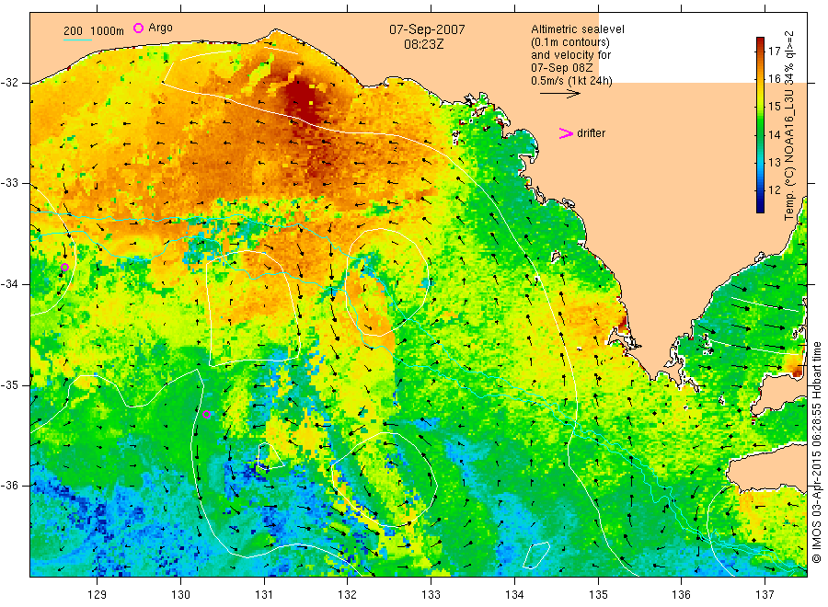Image resolution: width=828 pixels, height=607 pixels.
Task: Click the date text 07-Sep-2007
Action: point(427,29)
